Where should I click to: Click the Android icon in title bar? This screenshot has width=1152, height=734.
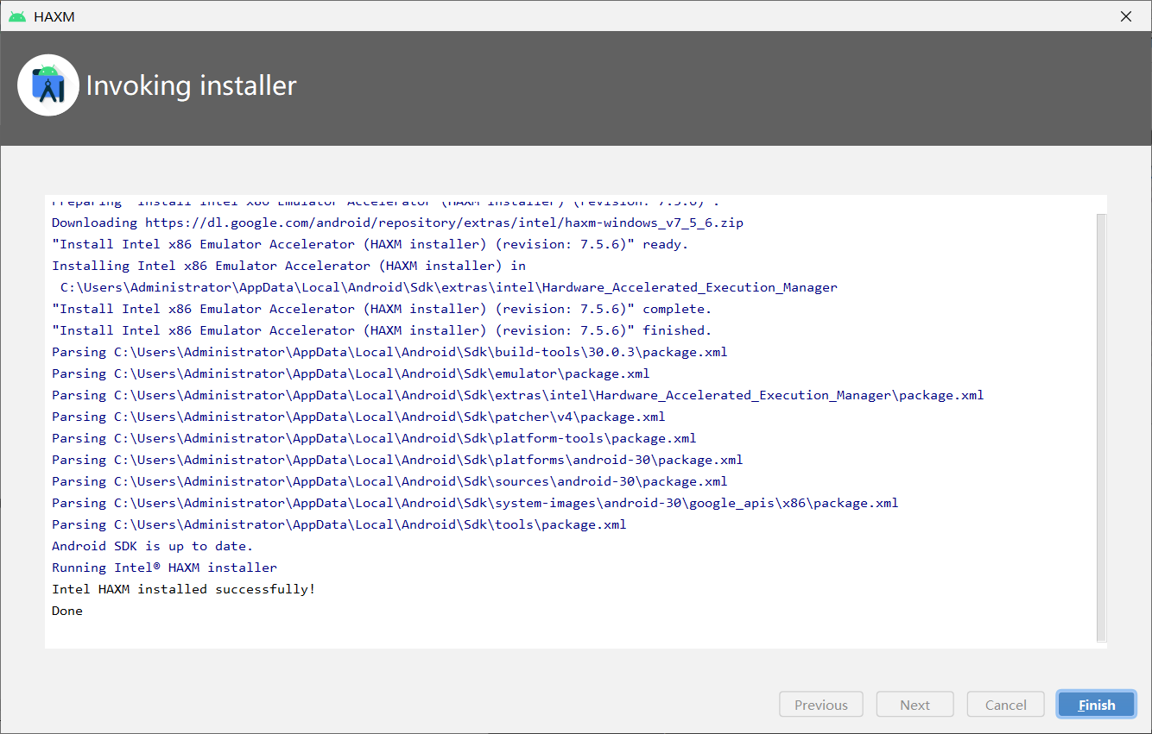pyautogui.click(x=17, y=16)
